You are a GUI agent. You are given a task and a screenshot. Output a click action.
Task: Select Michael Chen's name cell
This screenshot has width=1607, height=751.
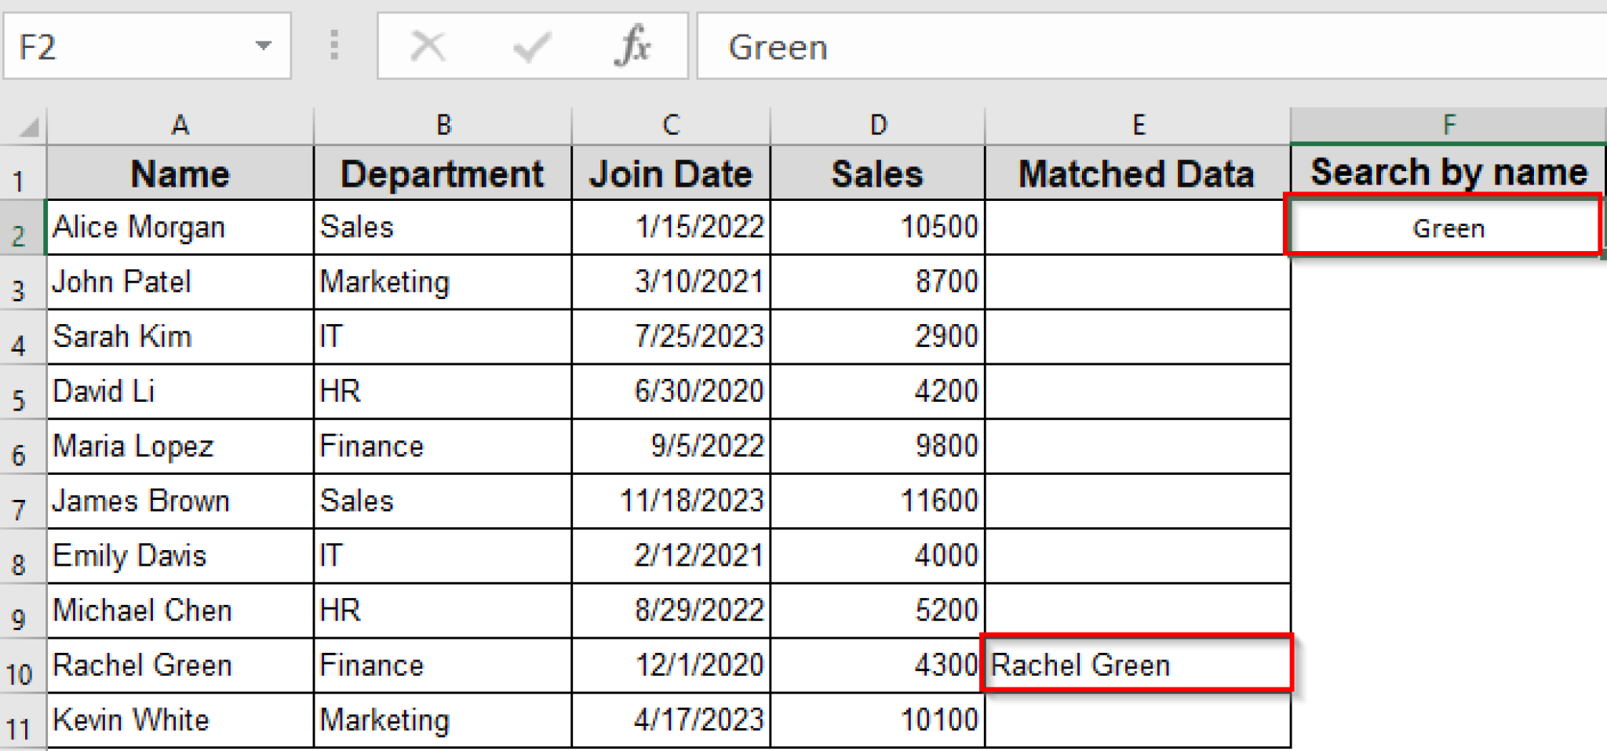tap(179, 610)
